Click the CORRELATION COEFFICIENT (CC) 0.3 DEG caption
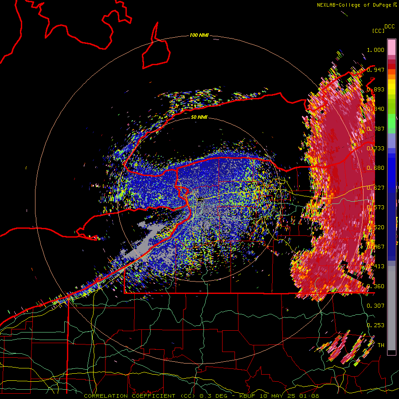399x399 pixels. [156, 396]
